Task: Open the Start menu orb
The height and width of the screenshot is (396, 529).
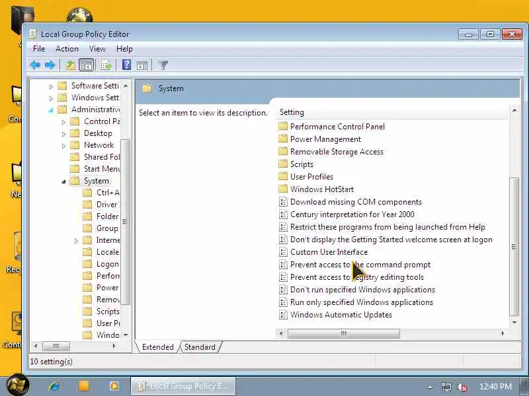Action: pyautogui.click(x=18, y=385)
